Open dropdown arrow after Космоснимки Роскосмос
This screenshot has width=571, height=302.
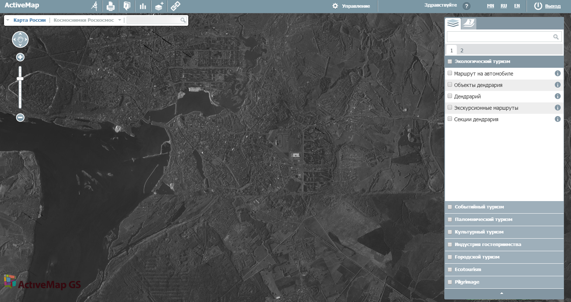point(120,20)
